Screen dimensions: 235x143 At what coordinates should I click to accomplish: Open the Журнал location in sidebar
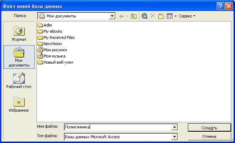pos(19,33)
